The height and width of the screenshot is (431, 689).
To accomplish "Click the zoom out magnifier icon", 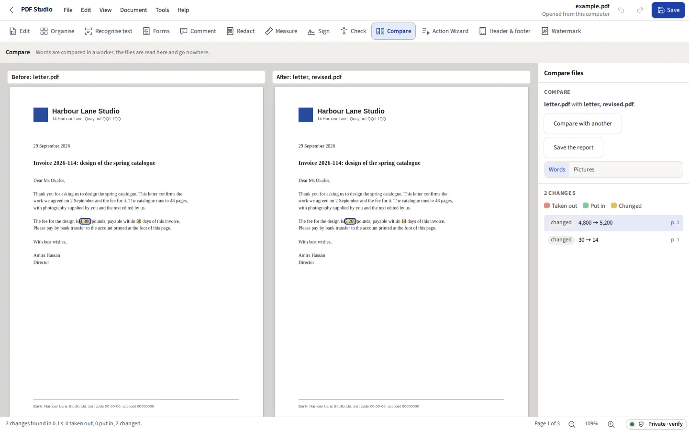I will coord(572,424).
